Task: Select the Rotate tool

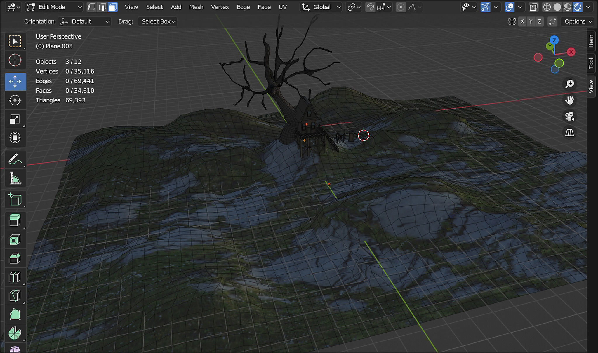Action: tap(15, 100)
